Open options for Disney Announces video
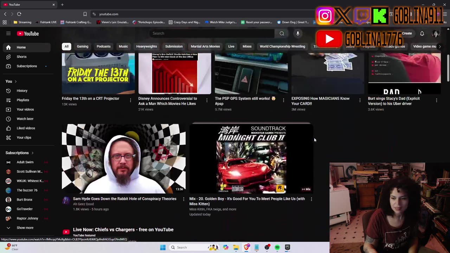This screenshot has width=450, height=253. (x=207, y=100)
